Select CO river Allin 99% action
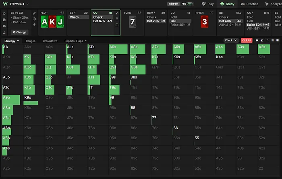Image resolution: width=282 pixels, height=179 pixels. pyautogui.click(x=258, y=29)
